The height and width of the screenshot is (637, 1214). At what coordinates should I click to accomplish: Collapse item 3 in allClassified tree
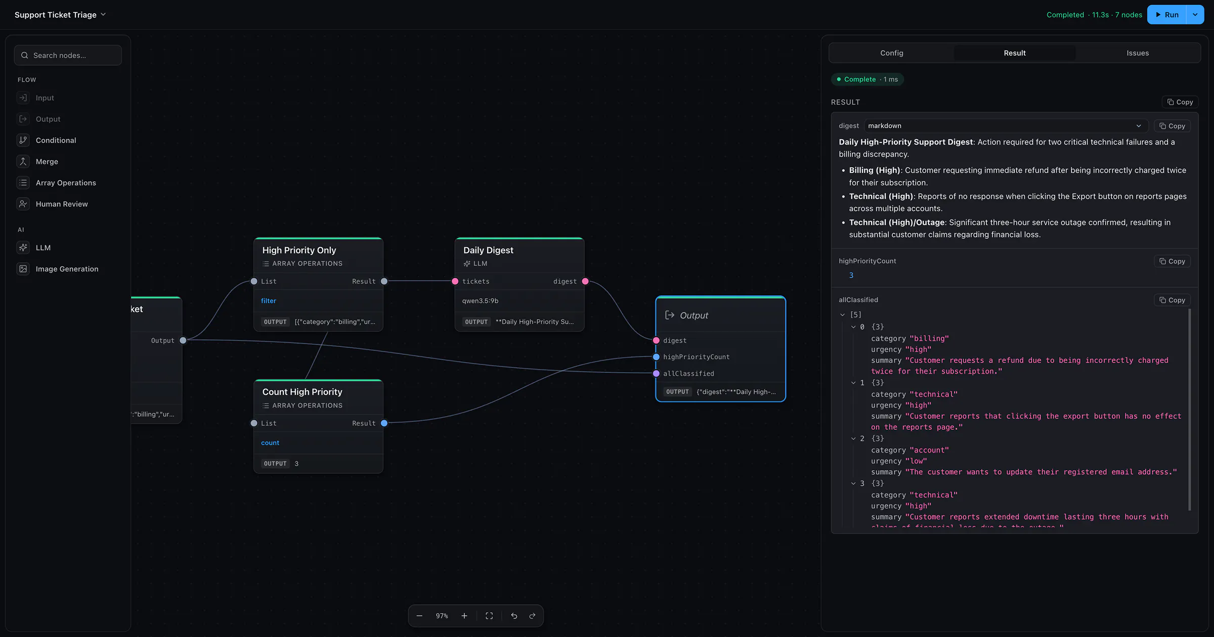tap(853, 483)
